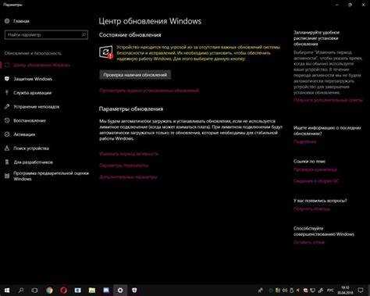This screenshot has height=296, width=370.
Task: Click the РУС language indicator
Action: [330, 291]
